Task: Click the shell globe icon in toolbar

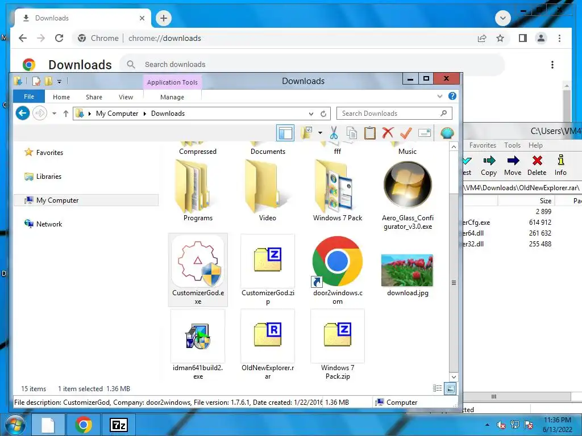Action: pyautogui.click(x=447, y=133)
